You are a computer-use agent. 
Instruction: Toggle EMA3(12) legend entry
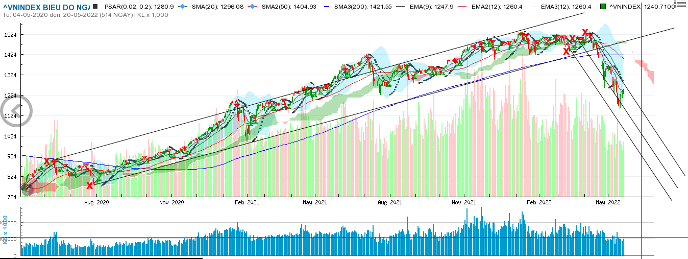click(x=561, y=6)
